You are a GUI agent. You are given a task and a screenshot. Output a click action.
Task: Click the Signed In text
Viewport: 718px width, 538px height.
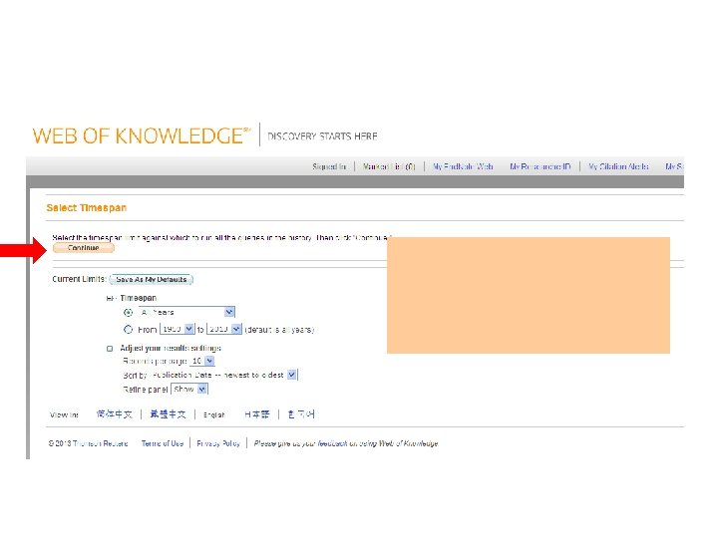[329, 166]
